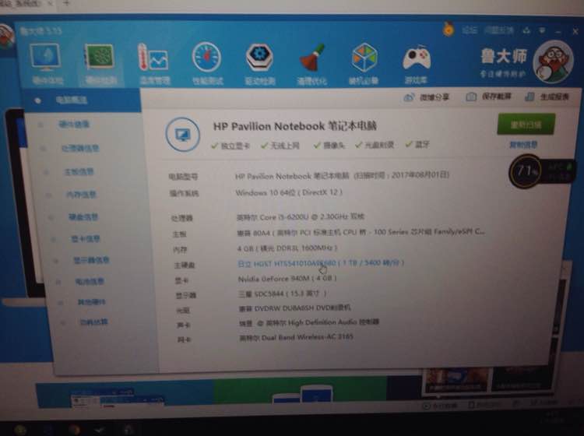Click the Windows 10 64位 DirectX 12 value
Screen dimensions: 584x436
click(289, 192)
